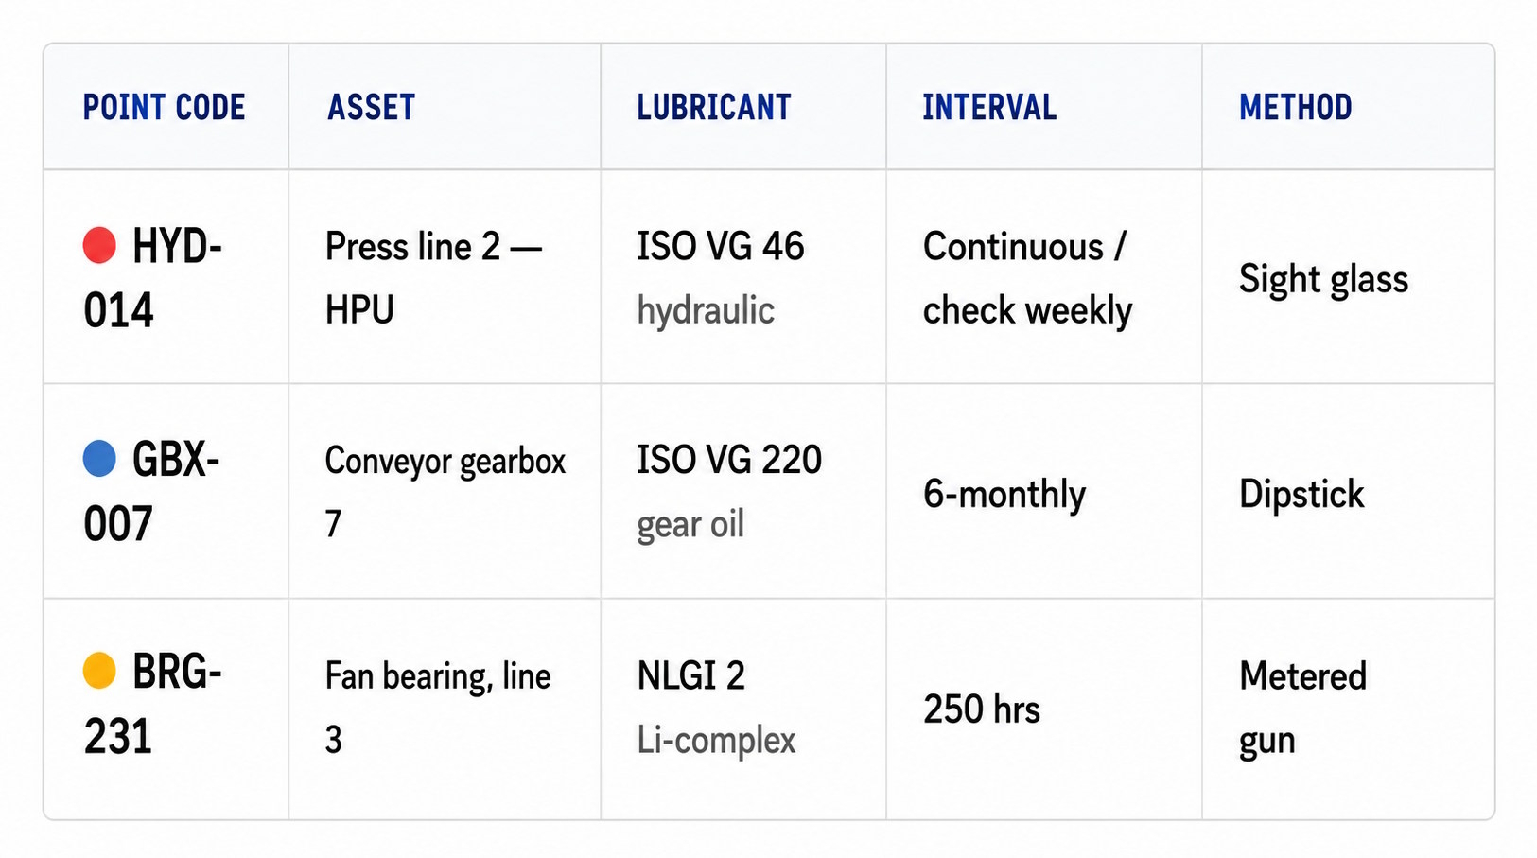This screenshot has height=858, width=1537.
Task: Click the LUBRICANT column header
Action: tap(714, 107)
